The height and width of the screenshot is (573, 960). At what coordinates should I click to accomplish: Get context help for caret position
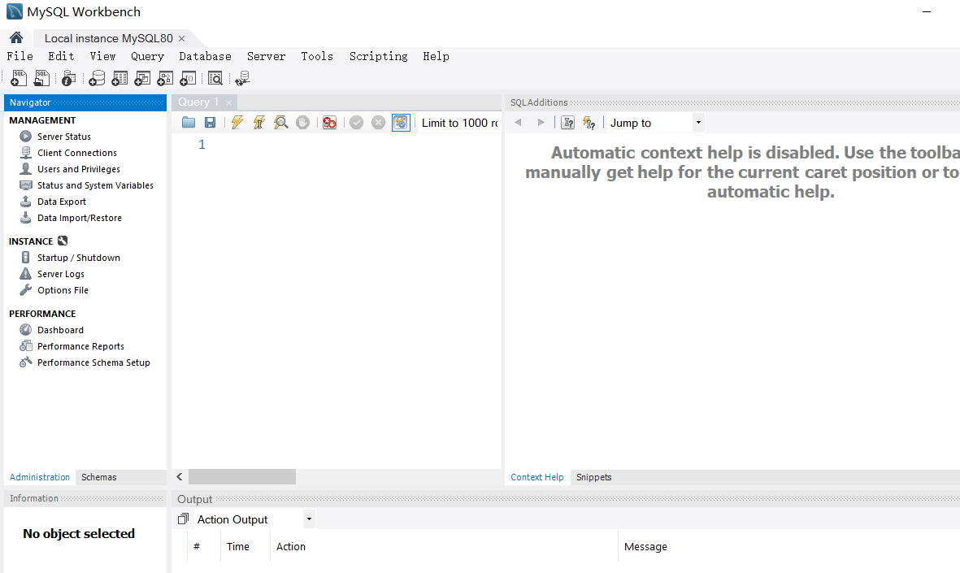(567, 123)
